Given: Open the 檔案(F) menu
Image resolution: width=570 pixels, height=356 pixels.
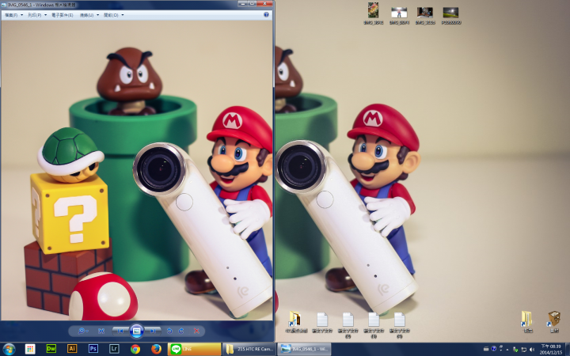Looking at the screenshot, I should (x=13, y=15).
